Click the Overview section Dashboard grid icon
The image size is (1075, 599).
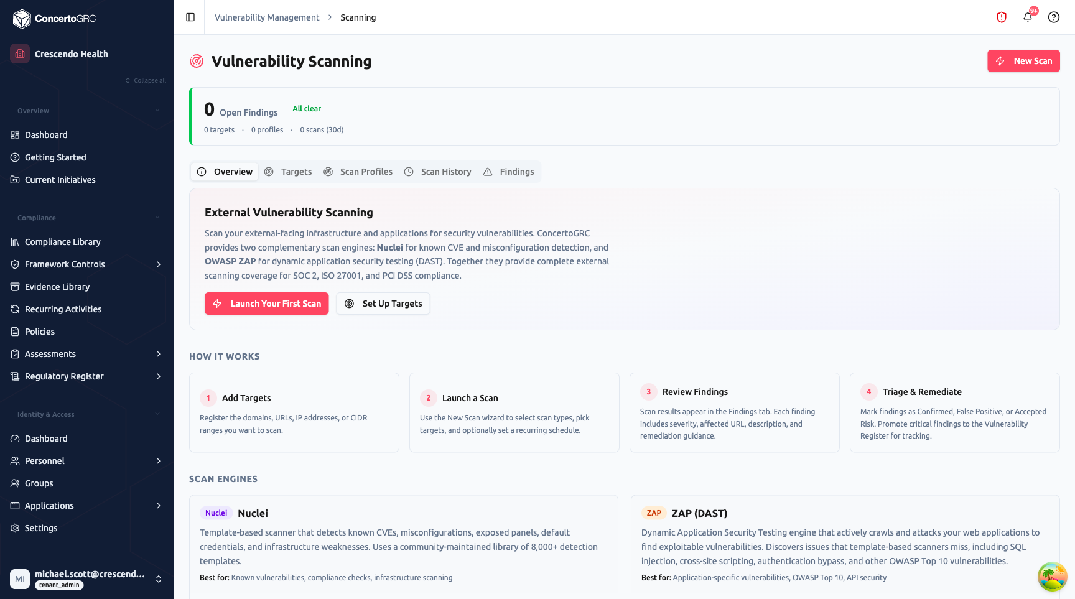click(x=15, y=135)
